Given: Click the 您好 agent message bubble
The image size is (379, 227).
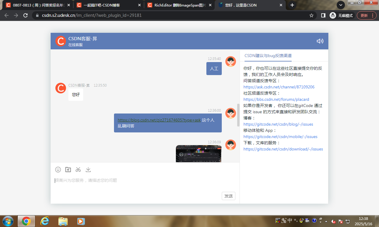Looking at the screenshot, I should 76,95.
